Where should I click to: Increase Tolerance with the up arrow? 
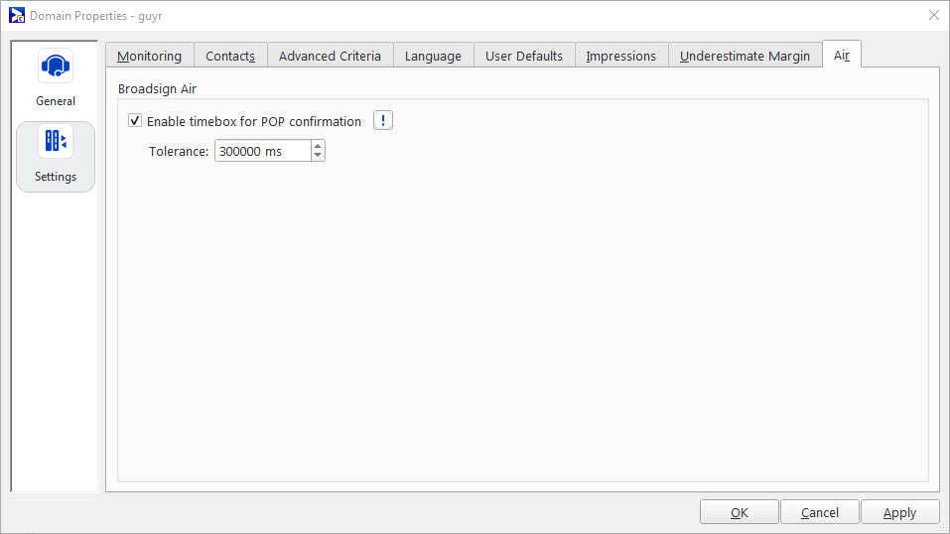pyautogui.click(x=318, y=146)
